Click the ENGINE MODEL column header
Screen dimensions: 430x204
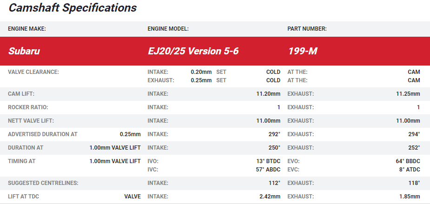click(x=168, y=29)
